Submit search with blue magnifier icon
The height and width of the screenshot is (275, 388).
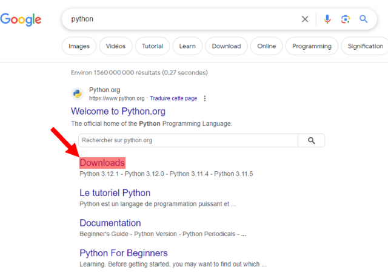[x=363, y=19]
